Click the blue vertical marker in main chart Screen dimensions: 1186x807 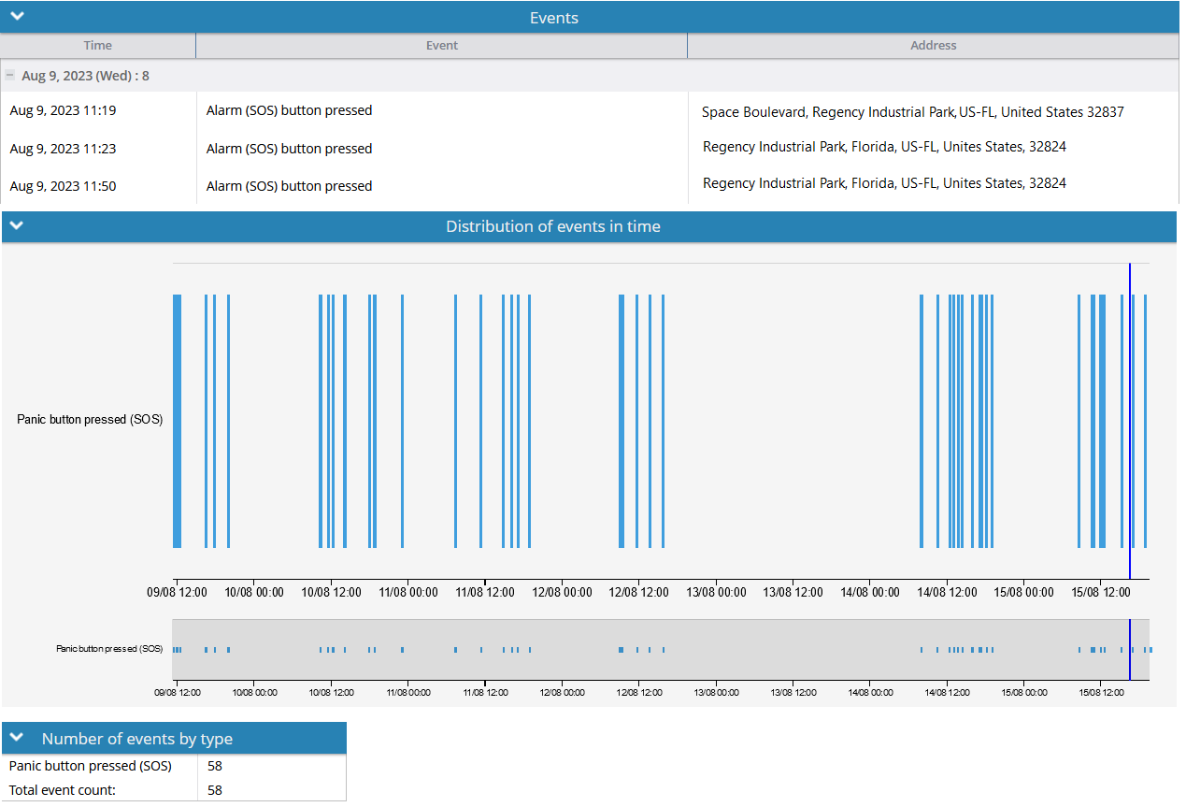[x=1129, y=421]
